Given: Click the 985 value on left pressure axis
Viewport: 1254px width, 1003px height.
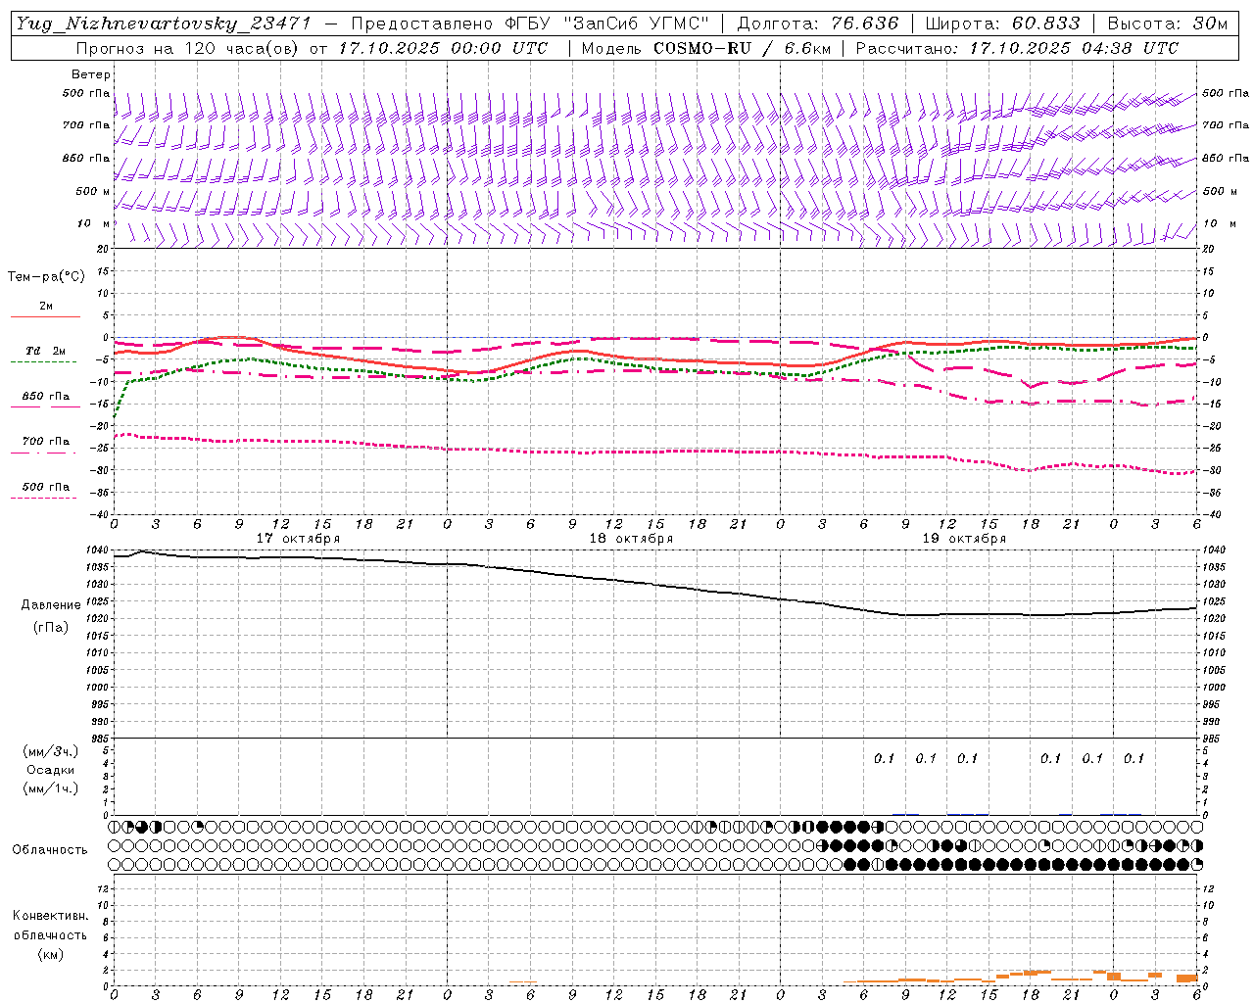Looking at the screenshot, I should [x=101, y=740].
